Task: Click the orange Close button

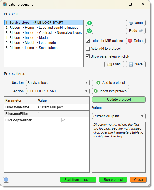Action: click(138, 180)
